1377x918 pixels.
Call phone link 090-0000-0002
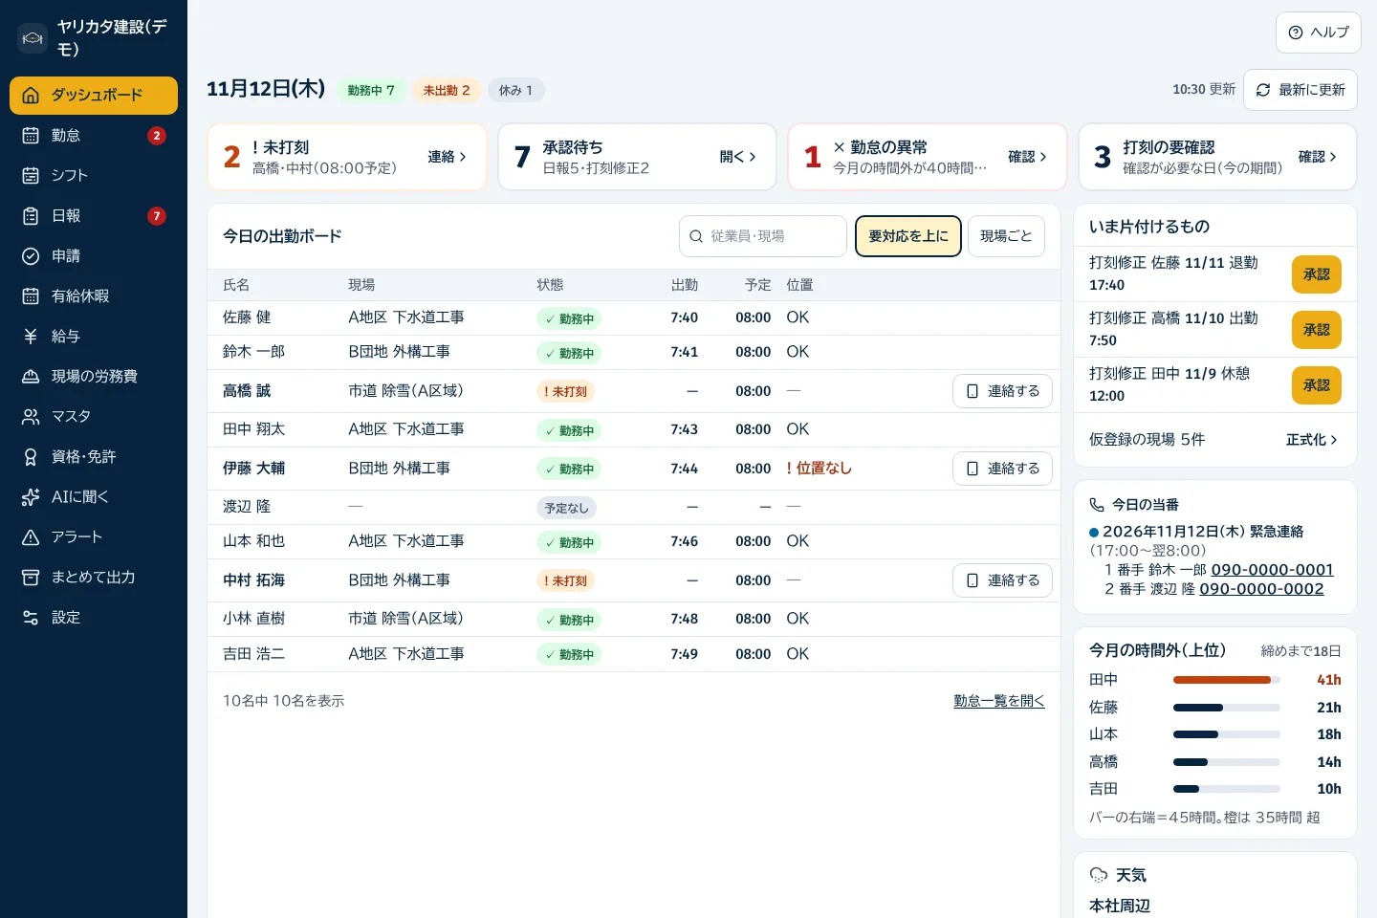[1262, 589]
